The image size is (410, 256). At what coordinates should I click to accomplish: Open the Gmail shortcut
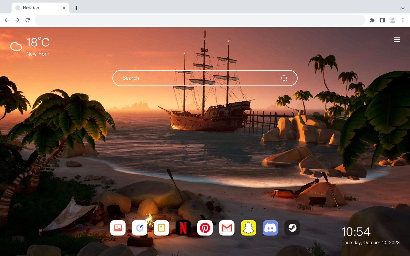[x=227, y=228]
